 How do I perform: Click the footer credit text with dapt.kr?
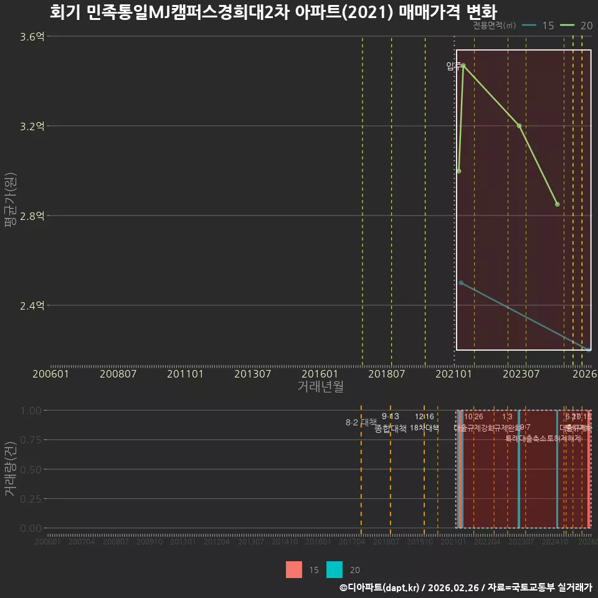coord(466,587)
